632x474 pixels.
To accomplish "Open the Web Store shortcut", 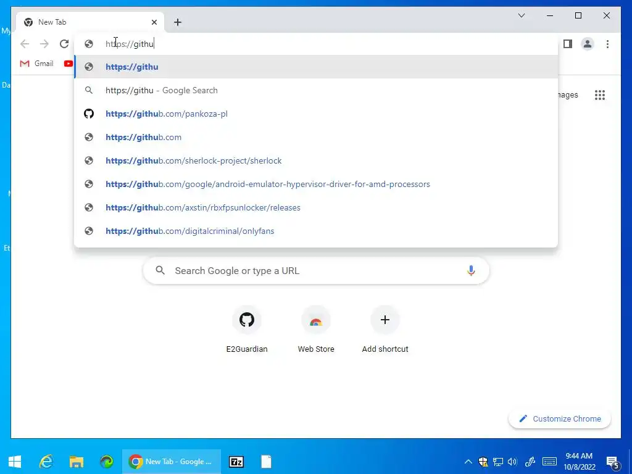I will (x=316, y=330).
